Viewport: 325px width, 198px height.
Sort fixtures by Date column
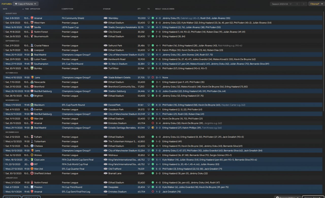click(x=5, y=9)
